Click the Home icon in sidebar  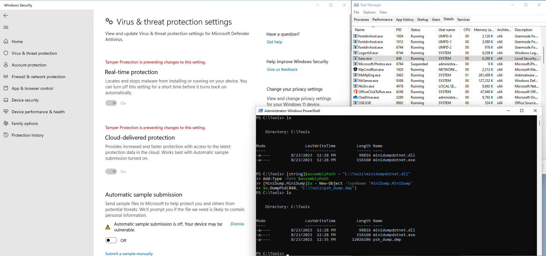[6, 42]
